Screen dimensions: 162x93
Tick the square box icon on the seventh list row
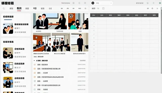tap(35, 89)
